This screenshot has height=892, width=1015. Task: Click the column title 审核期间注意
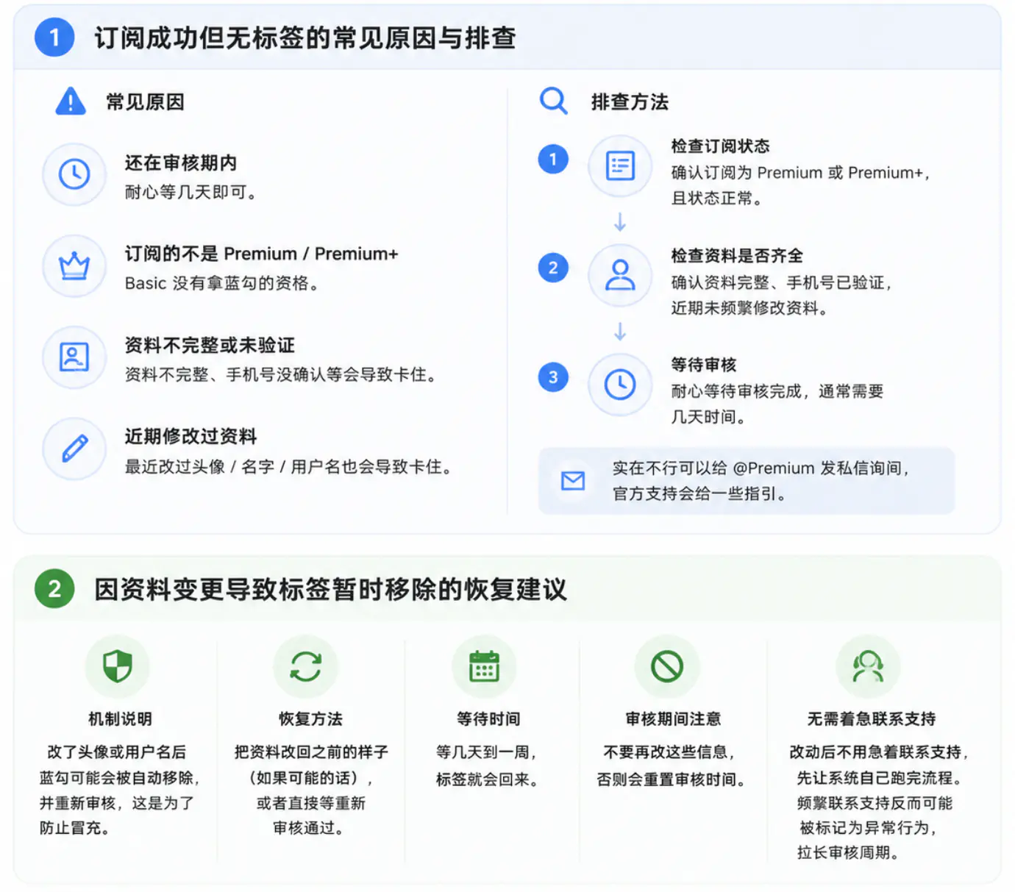(x=673, y=718)
